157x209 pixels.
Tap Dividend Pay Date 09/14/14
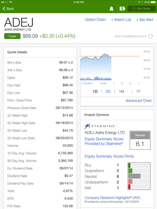(x=66, y=183)
